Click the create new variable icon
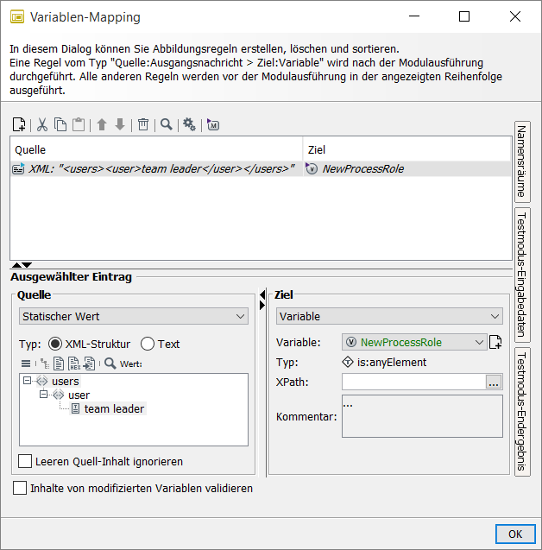This screenshot has height=550, width=542. coord(495,343)
